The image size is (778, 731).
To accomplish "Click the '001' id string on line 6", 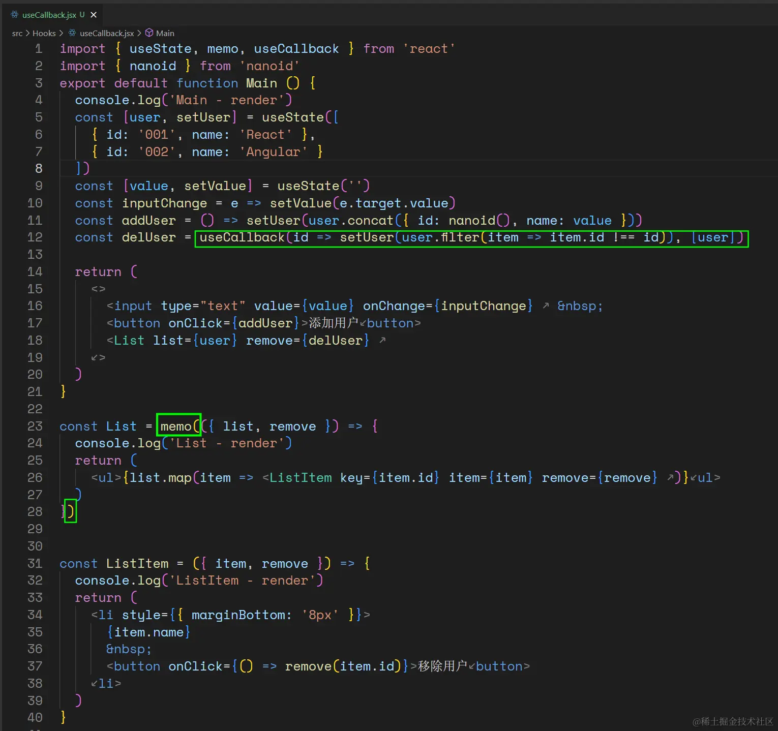I will point(157,135).
